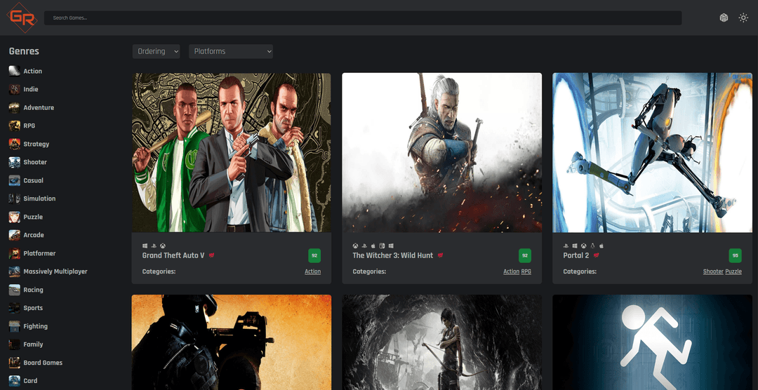The image size is (758, 390).
Task: Click The Witcher 3: Wild Hunt title
Action: coord(392,255)
